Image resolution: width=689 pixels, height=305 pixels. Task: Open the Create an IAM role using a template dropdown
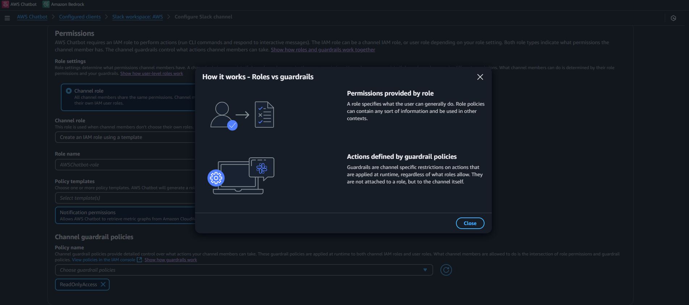point(125,137)
